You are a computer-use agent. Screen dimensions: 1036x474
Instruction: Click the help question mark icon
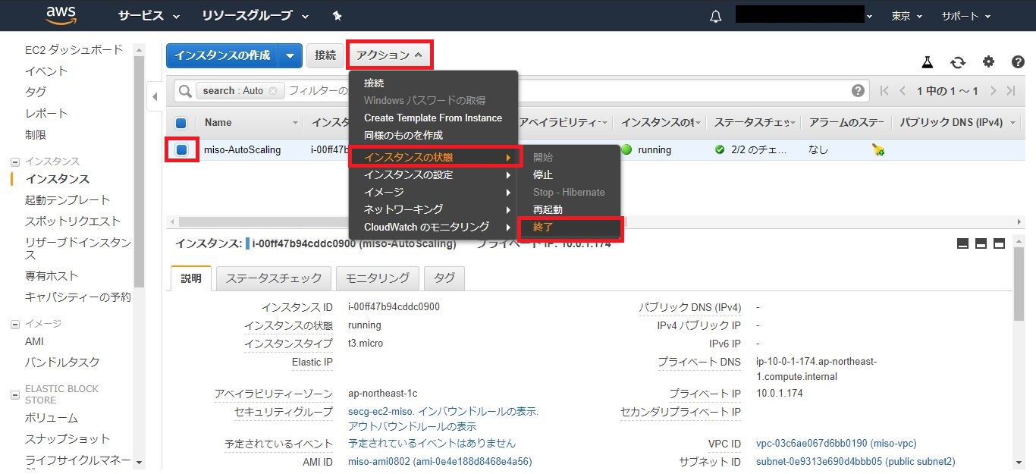tap(1018, 62)
